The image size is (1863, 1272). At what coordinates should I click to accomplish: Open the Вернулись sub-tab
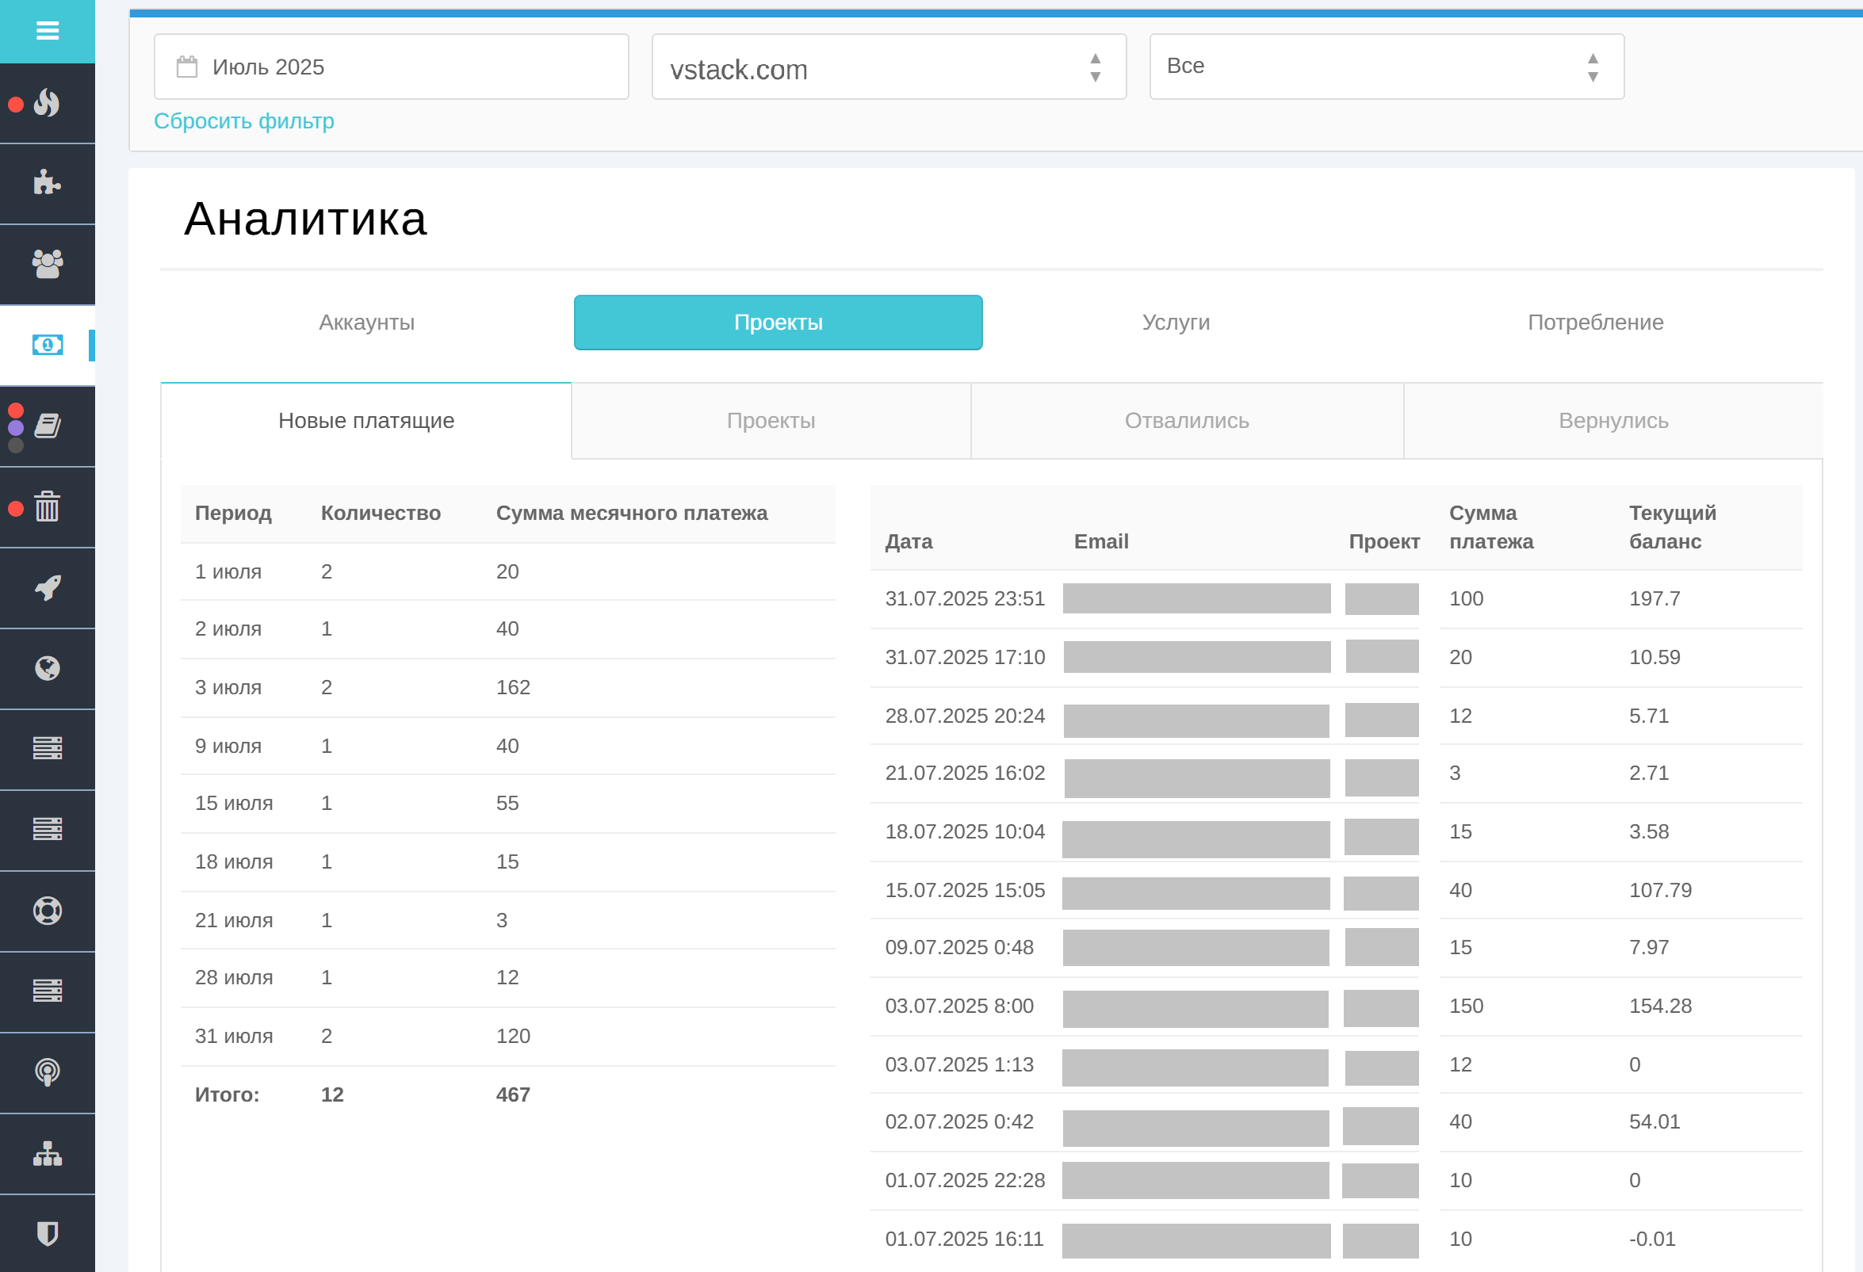coord(1613,421)
